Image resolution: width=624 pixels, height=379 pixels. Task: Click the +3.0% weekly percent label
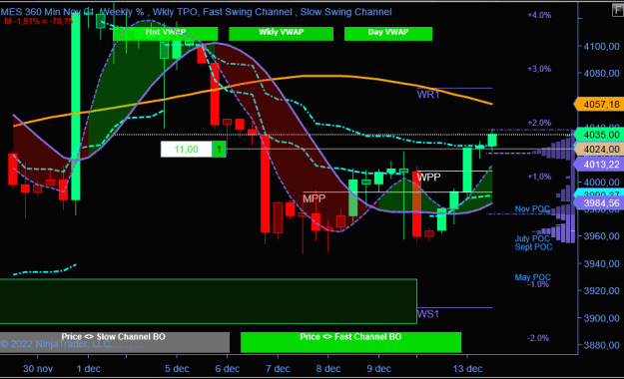539,69
